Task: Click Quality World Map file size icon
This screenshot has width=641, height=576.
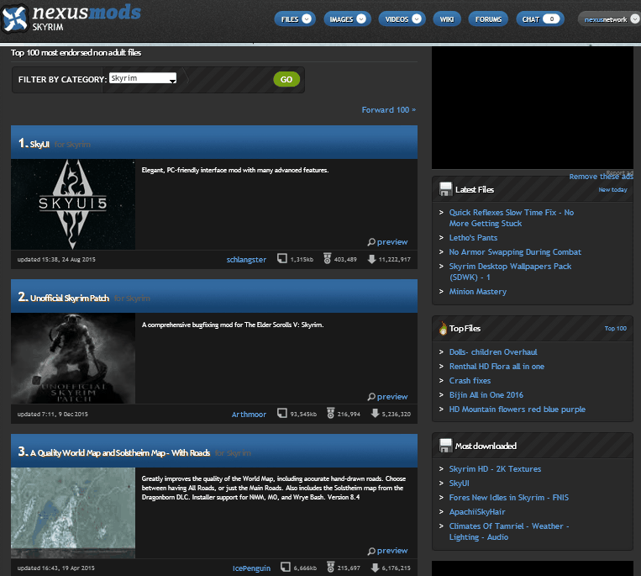Action: (286, 567)
